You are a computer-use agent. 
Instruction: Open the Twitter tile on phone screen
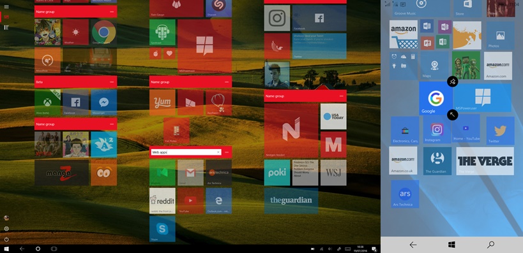[500, 131]
